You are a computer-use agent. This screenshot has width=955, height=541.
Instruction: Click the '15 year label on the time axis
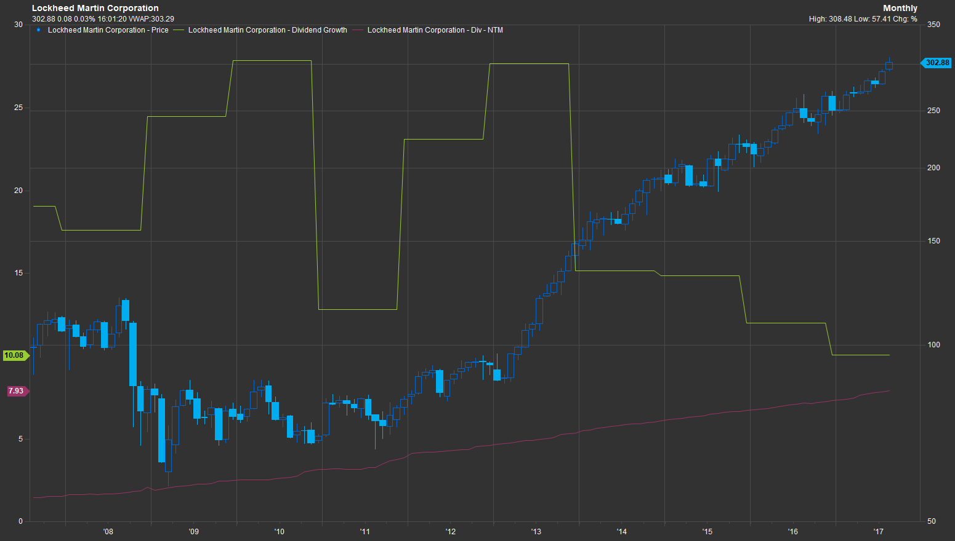coord(707,532)
